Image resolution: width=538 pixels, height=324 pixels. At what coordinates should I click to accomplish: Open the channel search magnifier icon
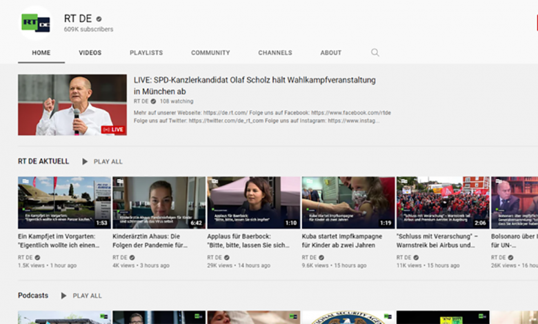click(x=375, y=52)
